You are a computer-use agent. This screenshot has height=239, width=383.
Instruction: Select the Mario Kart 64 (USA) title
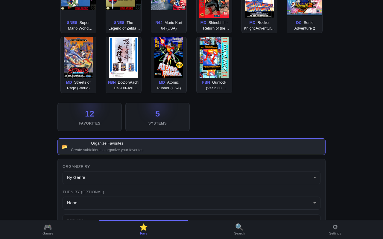point(169,25)
